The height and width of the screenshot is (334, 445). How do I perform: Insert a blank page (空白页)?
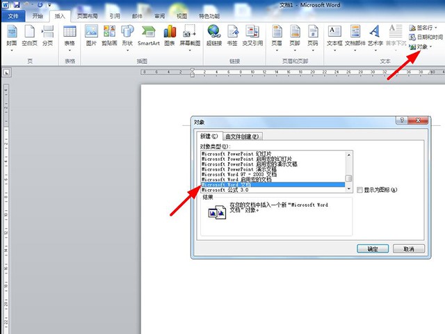[29, 35]
